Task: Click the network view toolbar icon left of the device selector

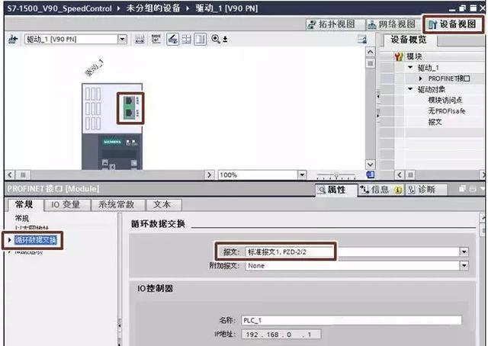Action: point(13,39)
